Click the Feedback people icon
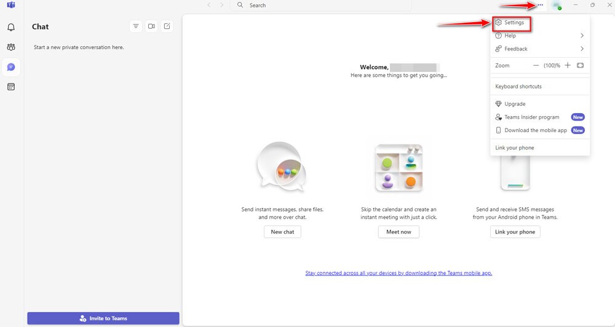The height and width of the screenshot is (327, 615). [499, 49]
